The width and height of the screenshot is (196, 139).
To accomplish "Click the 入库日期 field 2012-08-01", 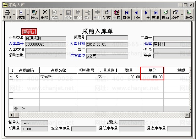I will (x=107, y=44).
